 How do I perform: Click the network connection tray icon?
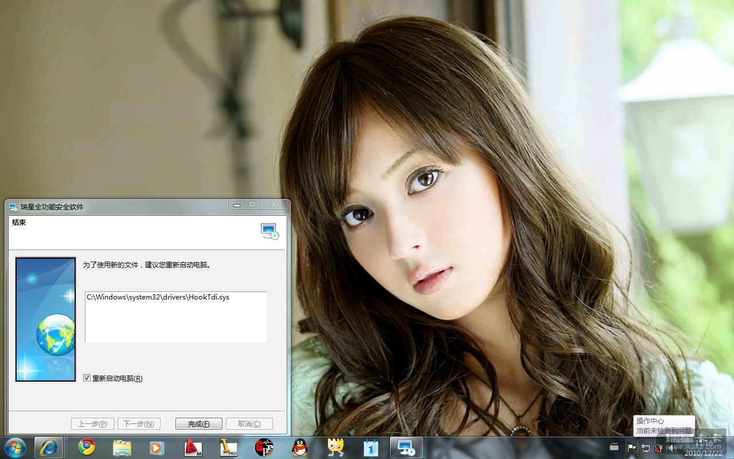tap(646, 448)
